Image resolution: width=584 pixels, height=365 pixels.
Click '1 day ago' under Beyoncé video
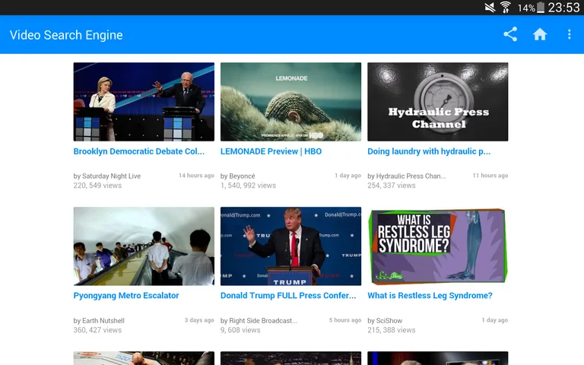[x=348, y=176]
